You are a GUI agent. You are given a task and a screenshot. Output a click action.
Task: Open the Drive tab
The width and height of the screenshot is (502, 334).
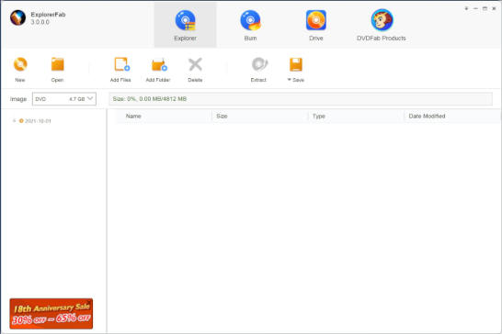point(316,25)
